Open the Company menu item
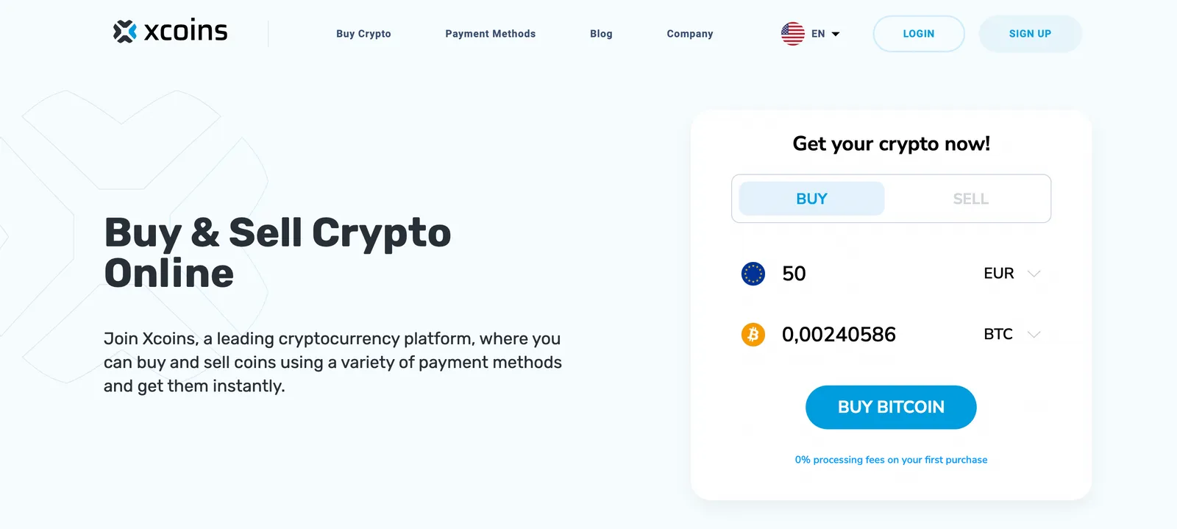This screenshot has height=529, width=1177. (x=690, y=34)
